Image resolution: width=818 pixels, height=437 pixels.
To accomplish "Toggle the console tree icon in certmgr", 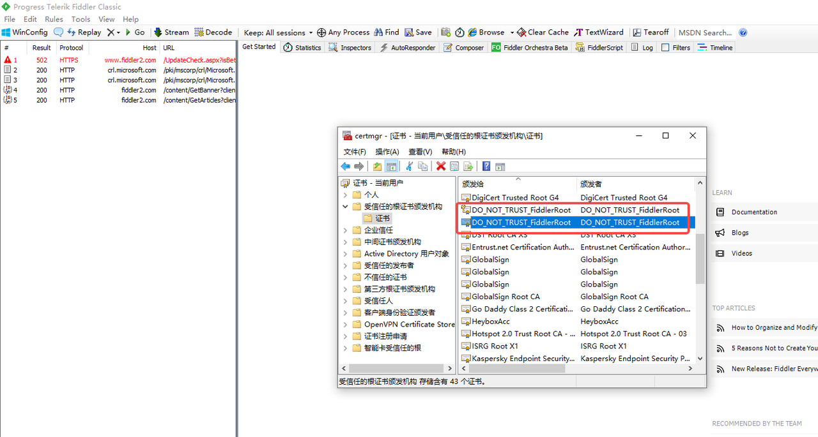I will click(x=391, y=167).
